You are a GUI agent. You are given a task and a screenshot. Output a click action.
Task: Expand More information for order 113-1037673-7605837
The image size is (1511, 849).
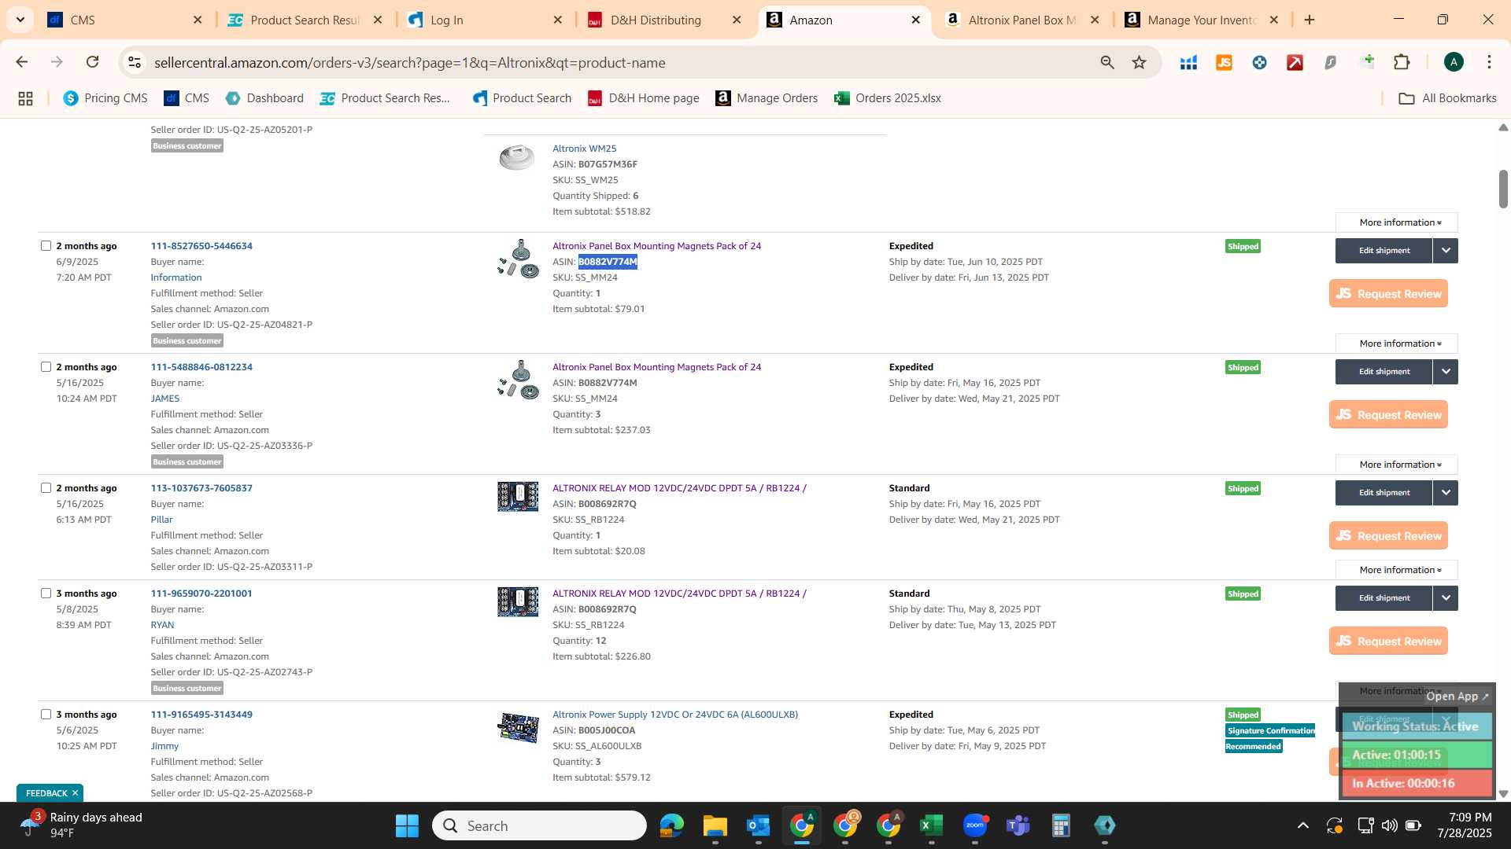coord(1397,570)
